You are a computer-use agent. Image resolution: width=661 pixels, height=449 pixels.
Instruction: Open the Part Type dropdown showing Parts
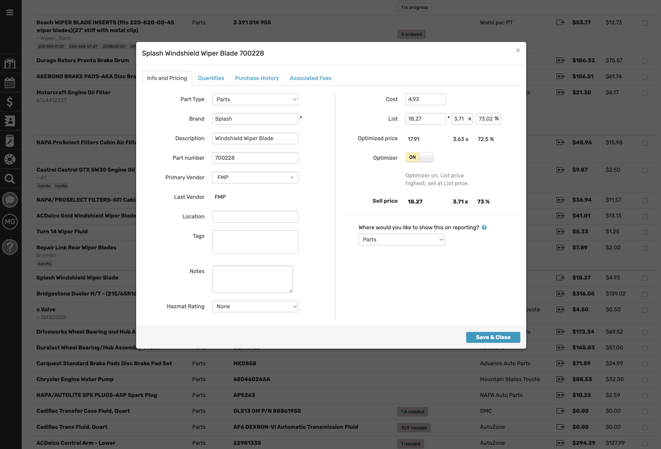click(x=255, y=99)
